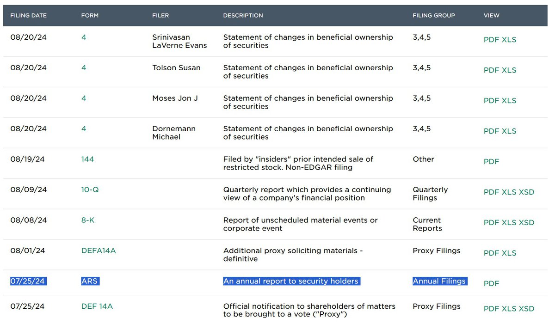Screen dimensions: 555x324
Task: Click the Filing Group column header
Action: pos(433,16)
